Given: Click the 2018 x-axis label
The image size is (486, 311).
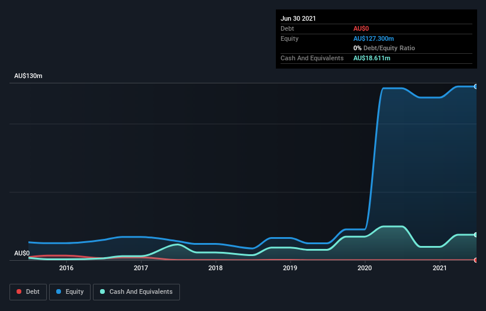Looking at the screenshot, I should click(x=215, y=268).
